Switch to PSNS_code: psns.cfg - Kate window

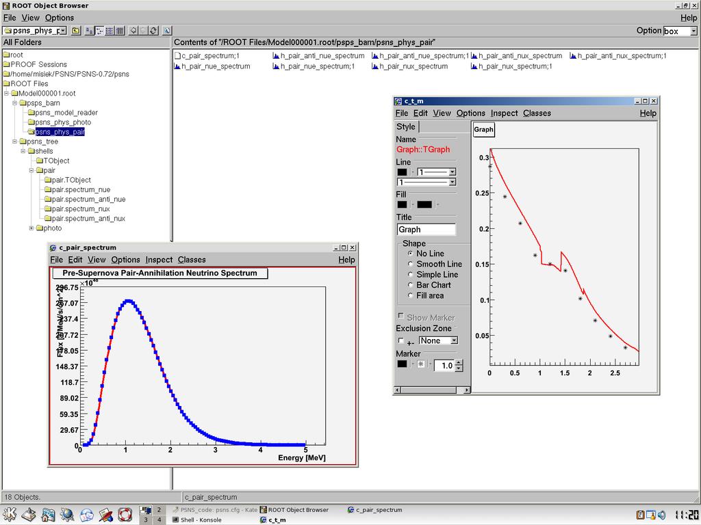tap(214, 510)
